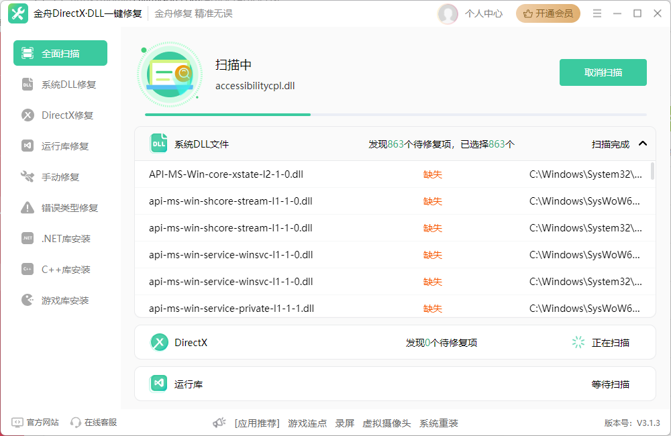The image size is (671, 436).
Task: Open the hamburger main menu icon
Action: (x=597, y=13)
